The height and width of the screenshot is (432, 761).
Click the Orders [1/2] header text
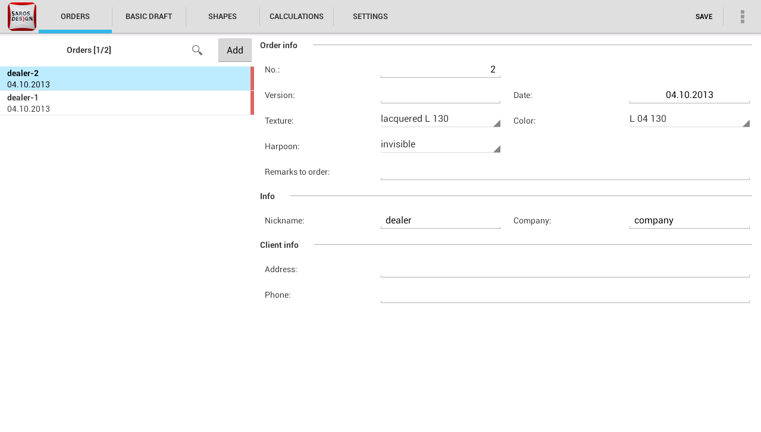click(x=89, y=50)
